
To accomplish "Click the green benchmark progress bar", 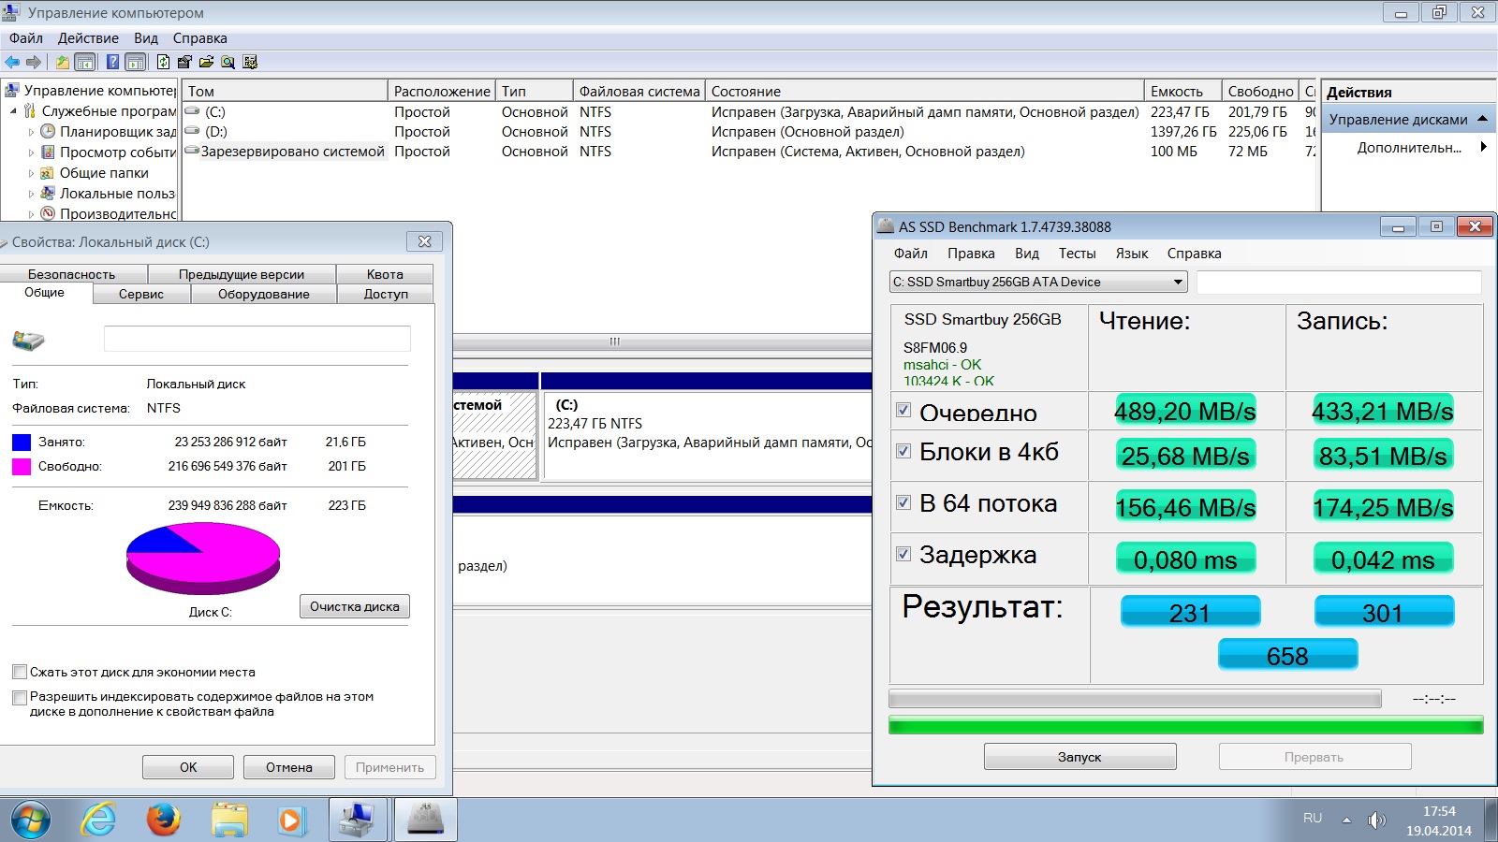I will (1185, 725).
